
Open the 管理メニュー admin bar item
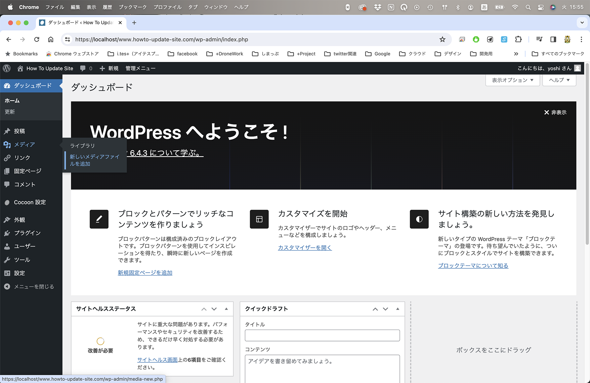[x=140, y=68]
